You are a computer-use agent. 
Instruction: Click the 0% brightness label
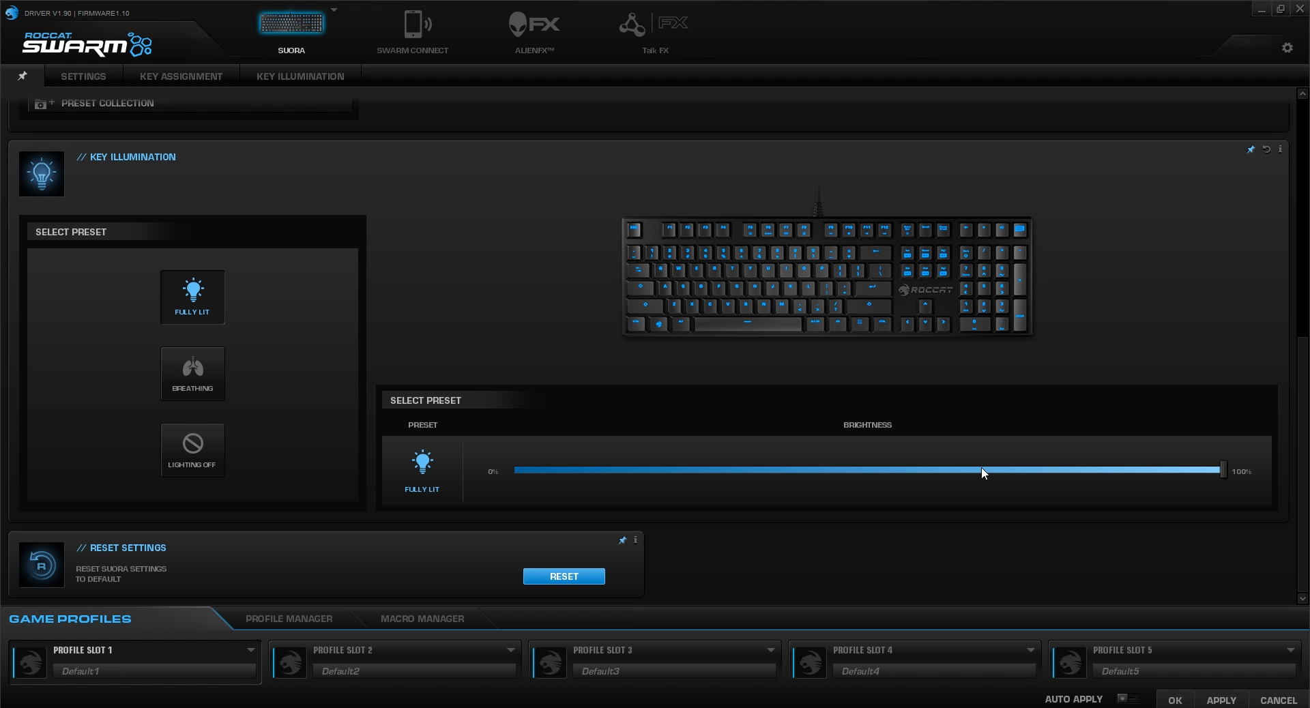(x=493, y=471)
